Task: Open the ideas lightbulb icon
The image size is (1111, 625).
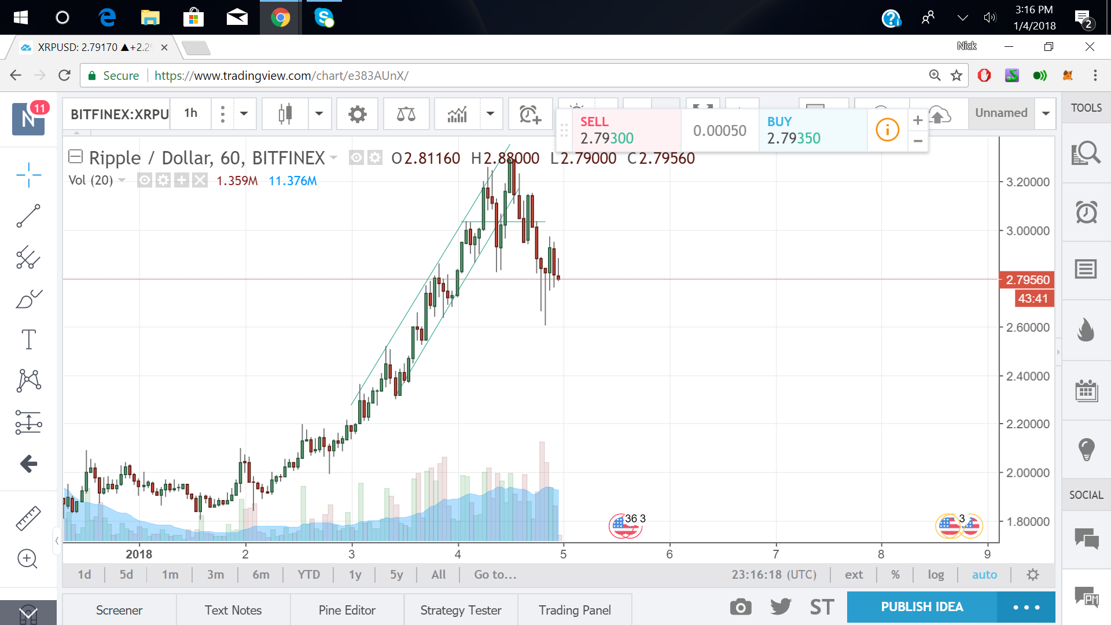Action: pos(1086,449)
